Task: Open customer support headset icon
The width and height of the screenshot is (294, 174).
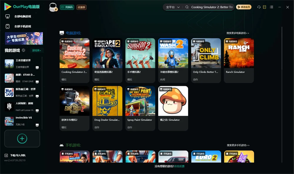Action: click(x=259, y=7)
